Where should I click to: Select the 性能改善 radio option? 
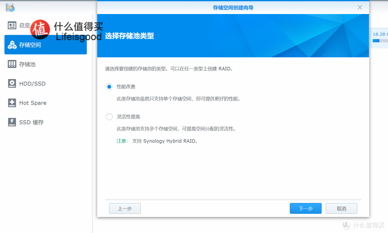[x=109, y=87]
